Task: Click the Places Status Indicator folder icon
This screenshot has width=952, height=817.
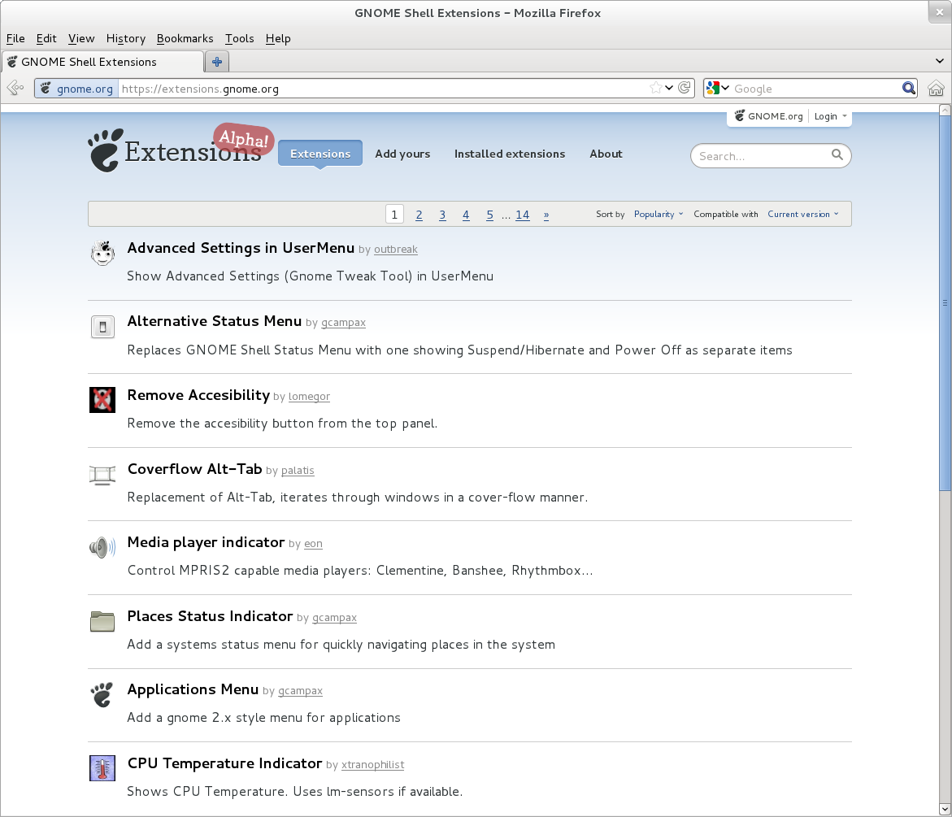Action: click(102, 622)
